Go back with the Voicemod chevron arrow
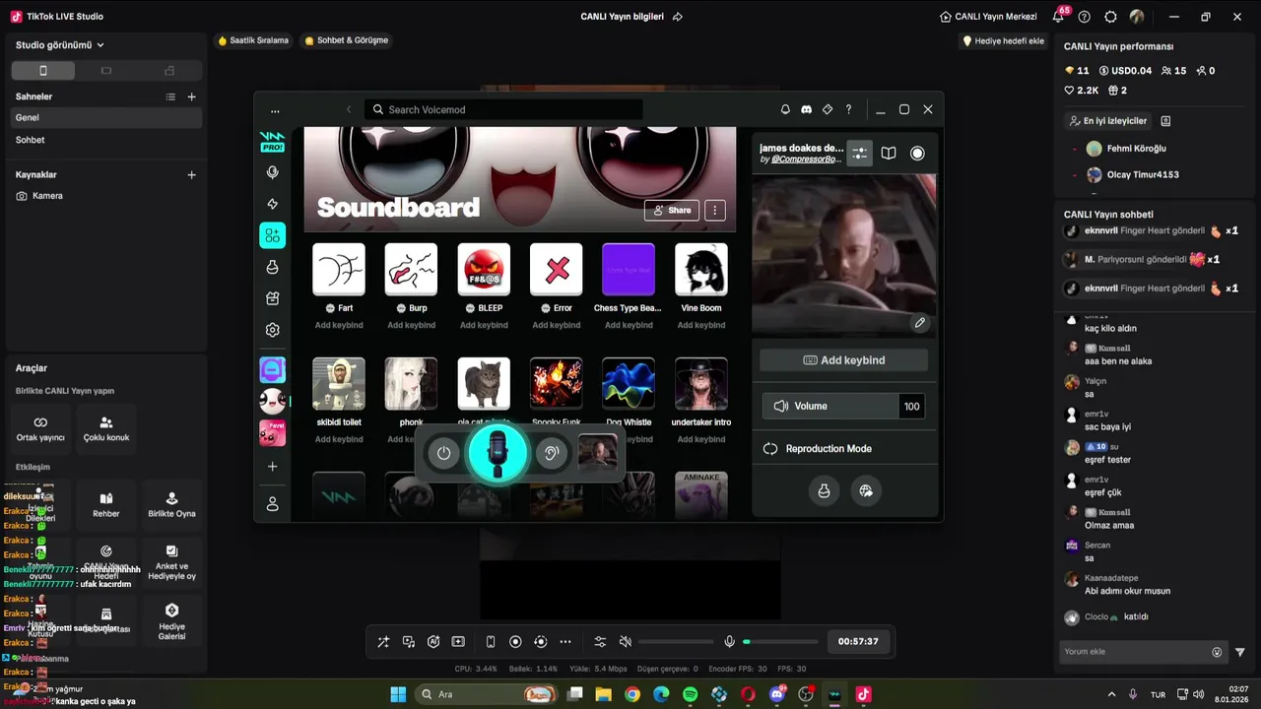Viewport: 1261px width, 709px height. pos(348,109)
